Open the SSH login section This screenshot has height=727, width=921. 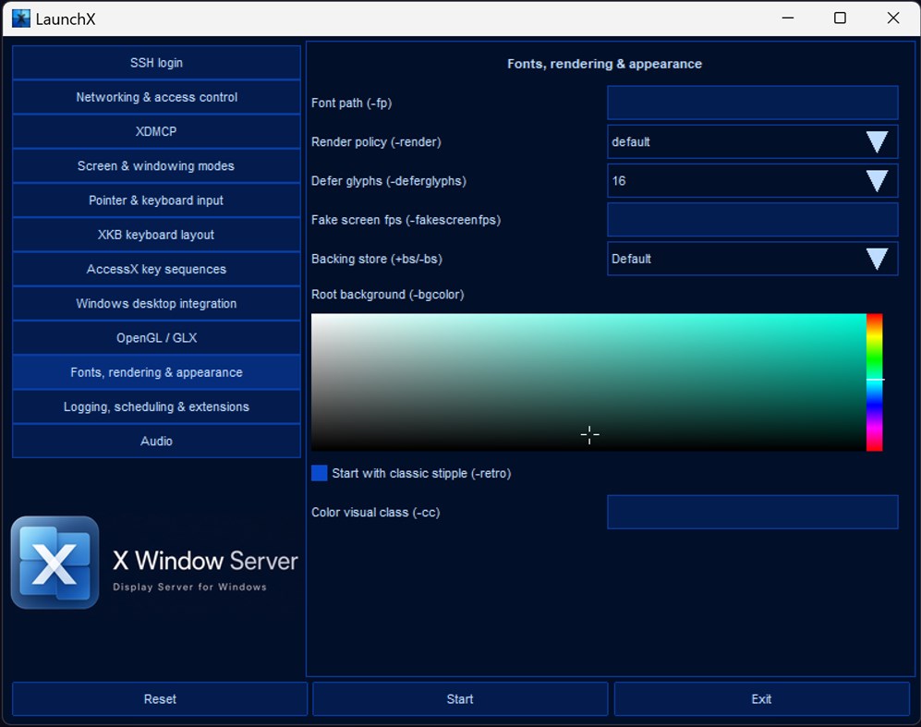pyautogui.click(x=156, y=63)
